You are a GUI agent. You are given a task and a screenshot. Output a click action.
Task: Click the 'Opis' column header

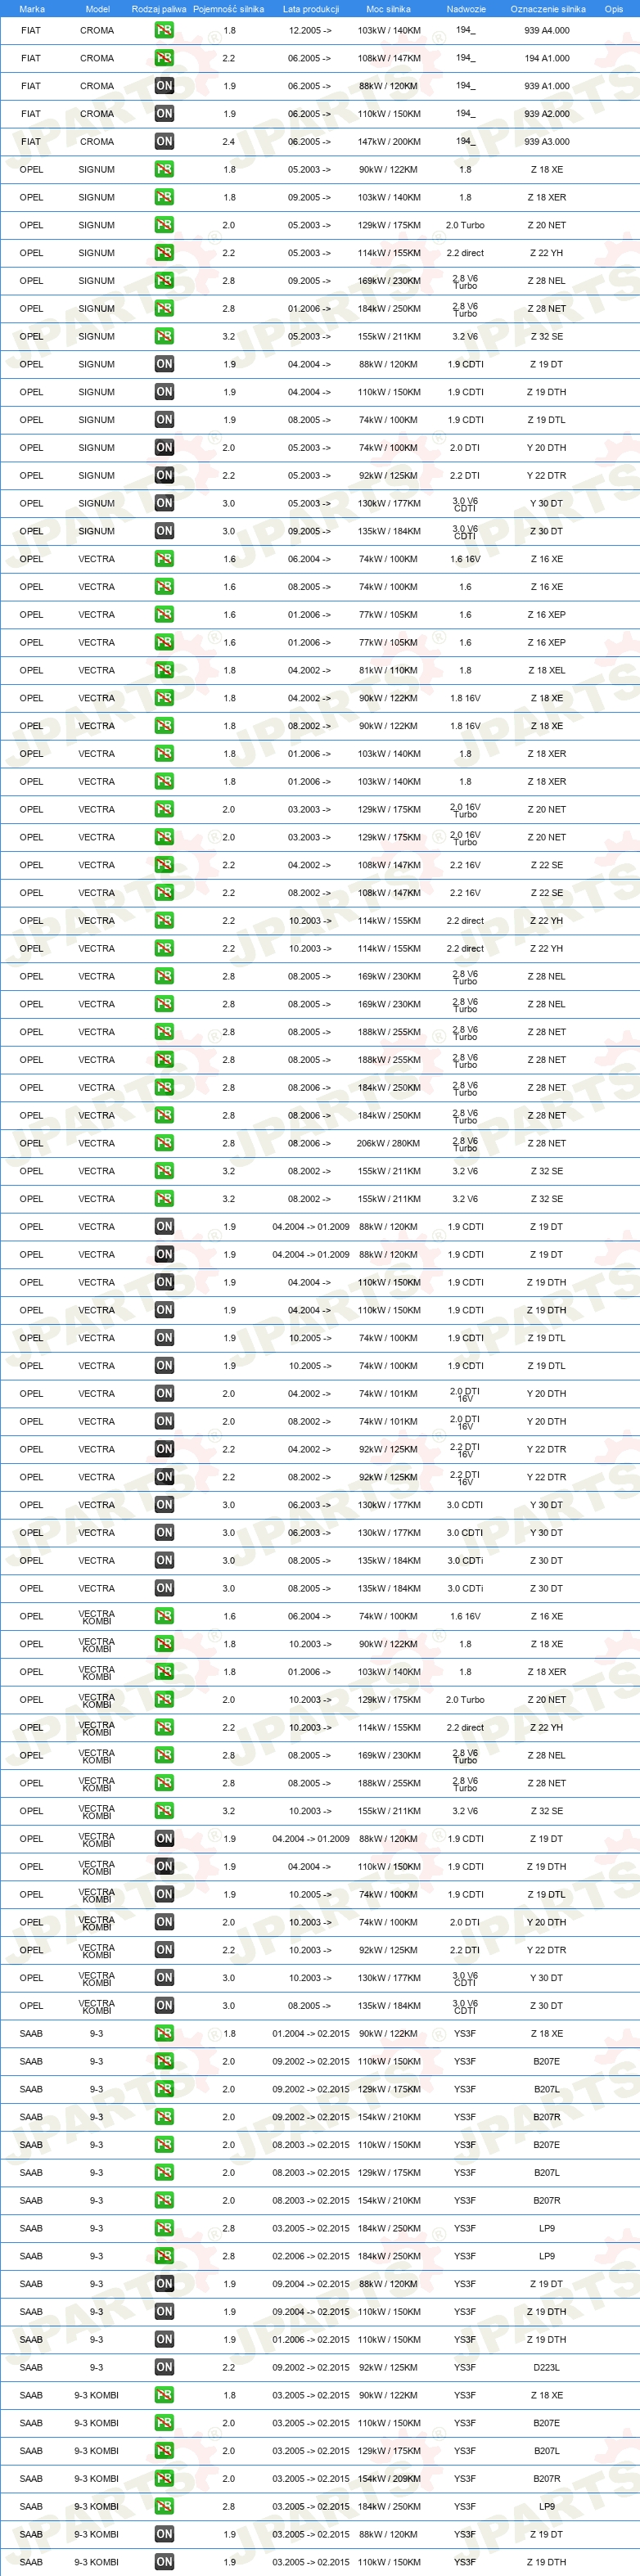pos(614,9)
